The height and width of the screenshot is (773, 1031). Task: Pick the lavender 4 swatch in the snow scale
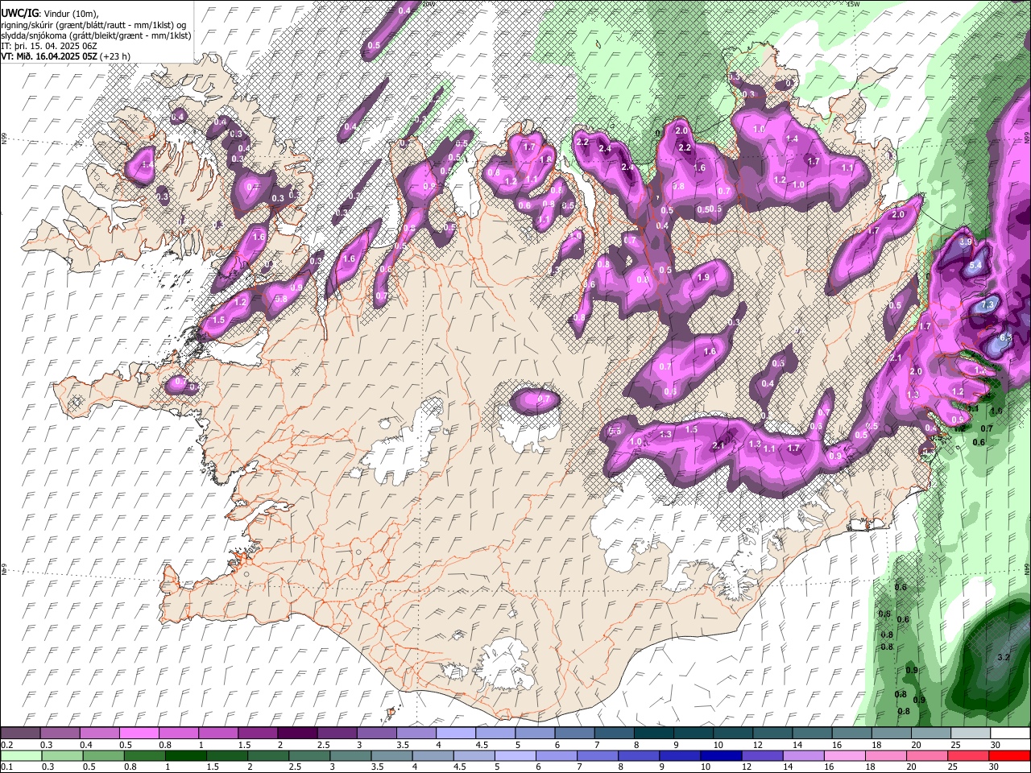click(456, 734)
